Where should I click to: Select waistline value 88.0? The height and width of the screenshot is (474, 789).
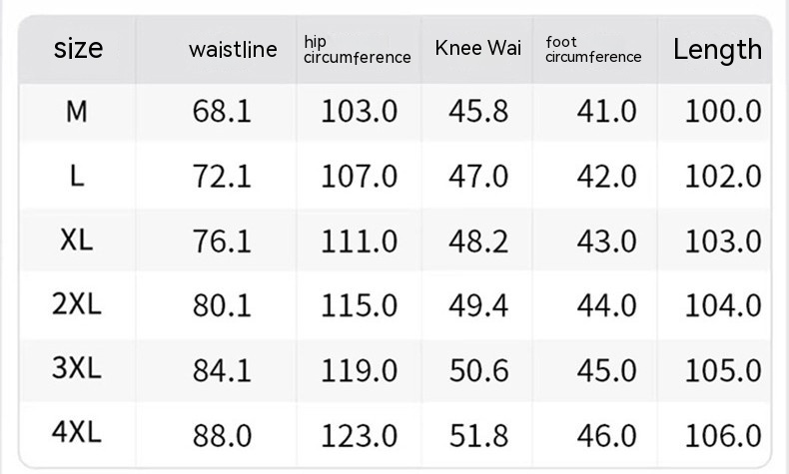pyautogui.click(x=222, y=435)
